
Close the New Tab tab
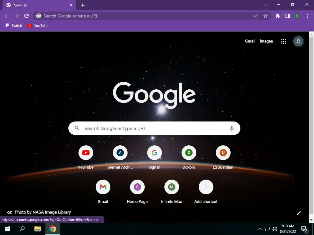(x=71, y=5)
